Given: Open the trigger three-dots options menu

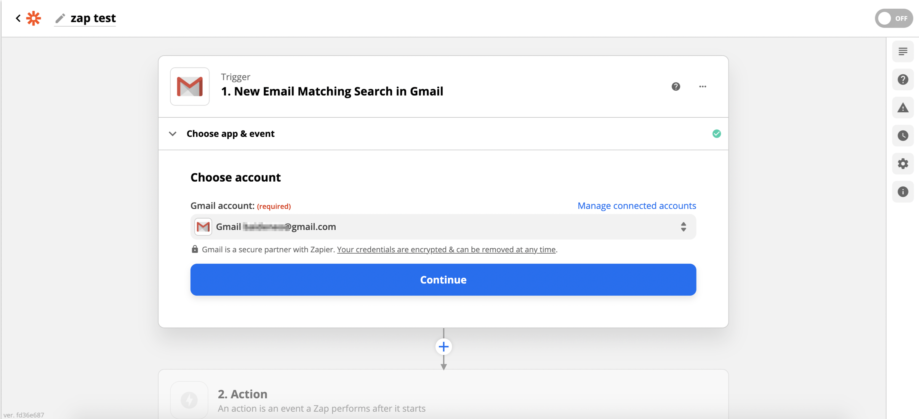Looking at the screenshot, I should coord(703,86).
